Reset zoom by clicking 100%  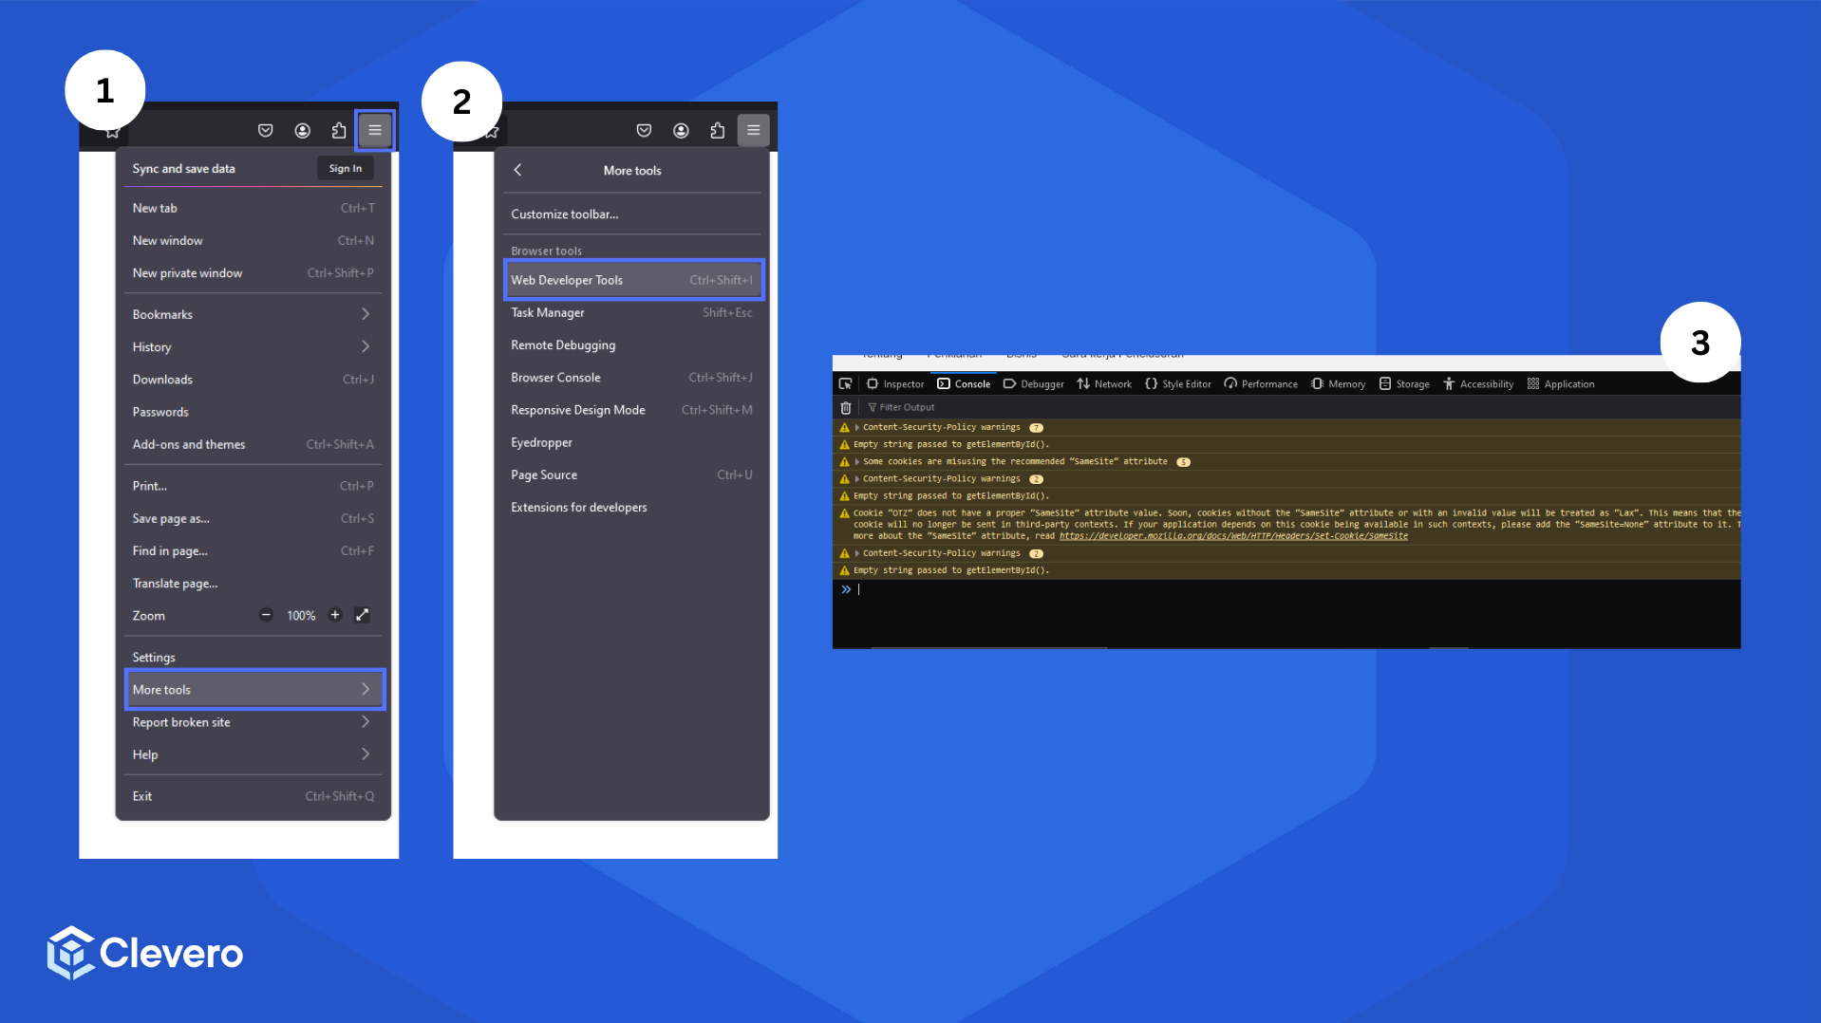coord(301,616)
